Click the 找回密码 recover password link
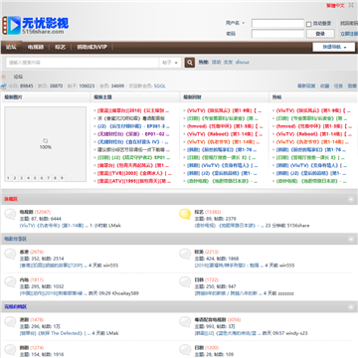The width and height of the screenshot is (358, 358). [349, 23]
